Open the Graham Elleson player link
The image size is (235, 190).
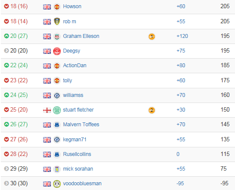click(81, 36)
